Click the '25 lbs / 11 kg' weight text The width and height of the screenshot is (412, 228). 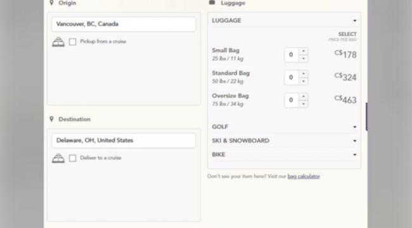click(228, 58)
